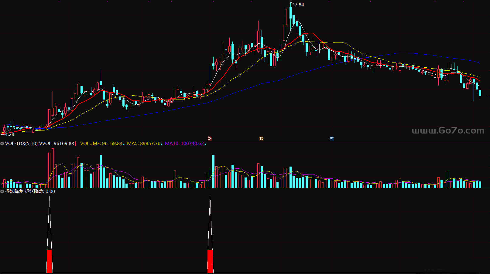The height and width of the screenshot is (274, 490).
Task: Select the last candlestick on the right
Action: [x=480, y=93]
